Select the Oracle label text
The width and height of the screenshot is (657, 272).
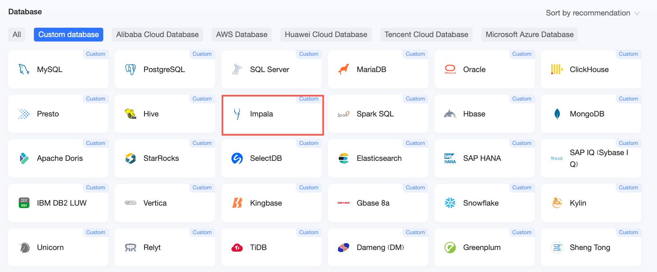point(474,70)
